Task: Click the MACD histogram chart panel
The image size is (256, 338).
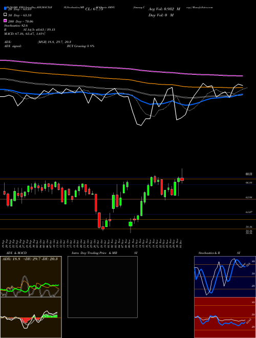Action: tap(31, 318)
